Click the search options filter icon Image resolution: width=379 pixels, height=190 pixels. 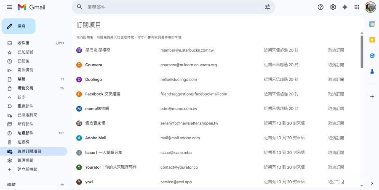click(x=267, y=7)
